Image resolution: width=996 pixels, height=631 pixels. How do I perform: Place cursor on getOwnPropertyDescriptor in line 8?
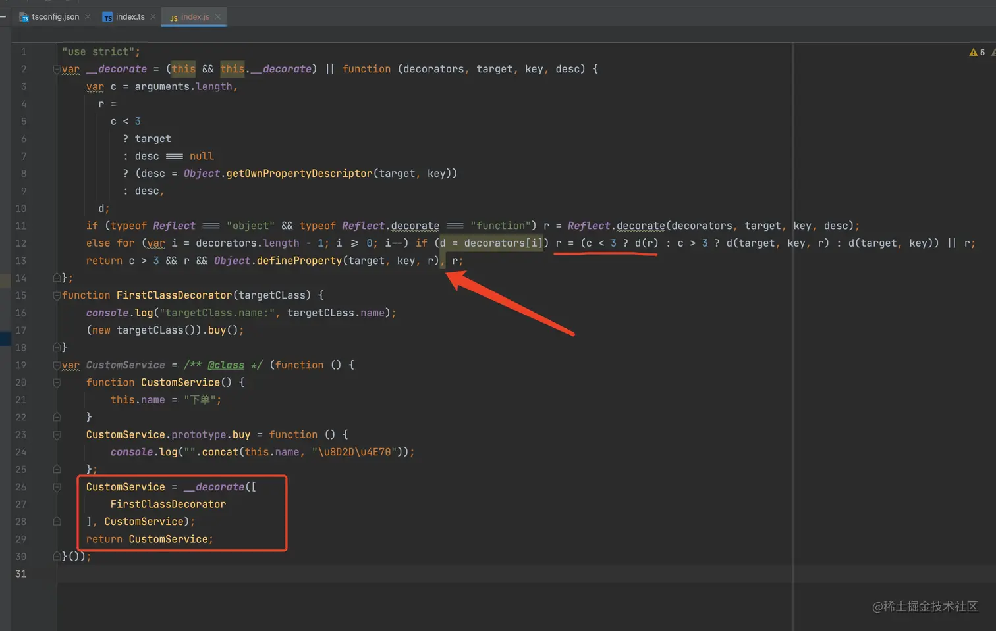[x=299, y=174]
